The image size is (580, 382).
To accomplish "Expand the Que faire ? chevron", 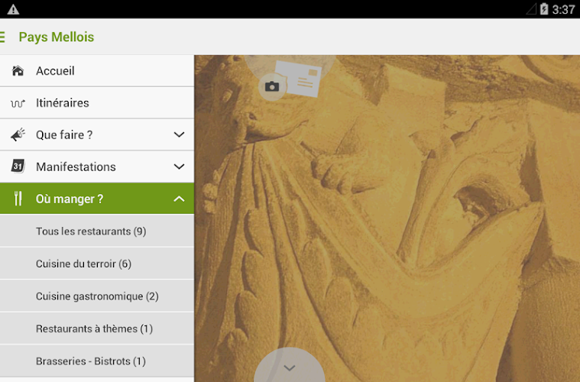I will 179,134.
